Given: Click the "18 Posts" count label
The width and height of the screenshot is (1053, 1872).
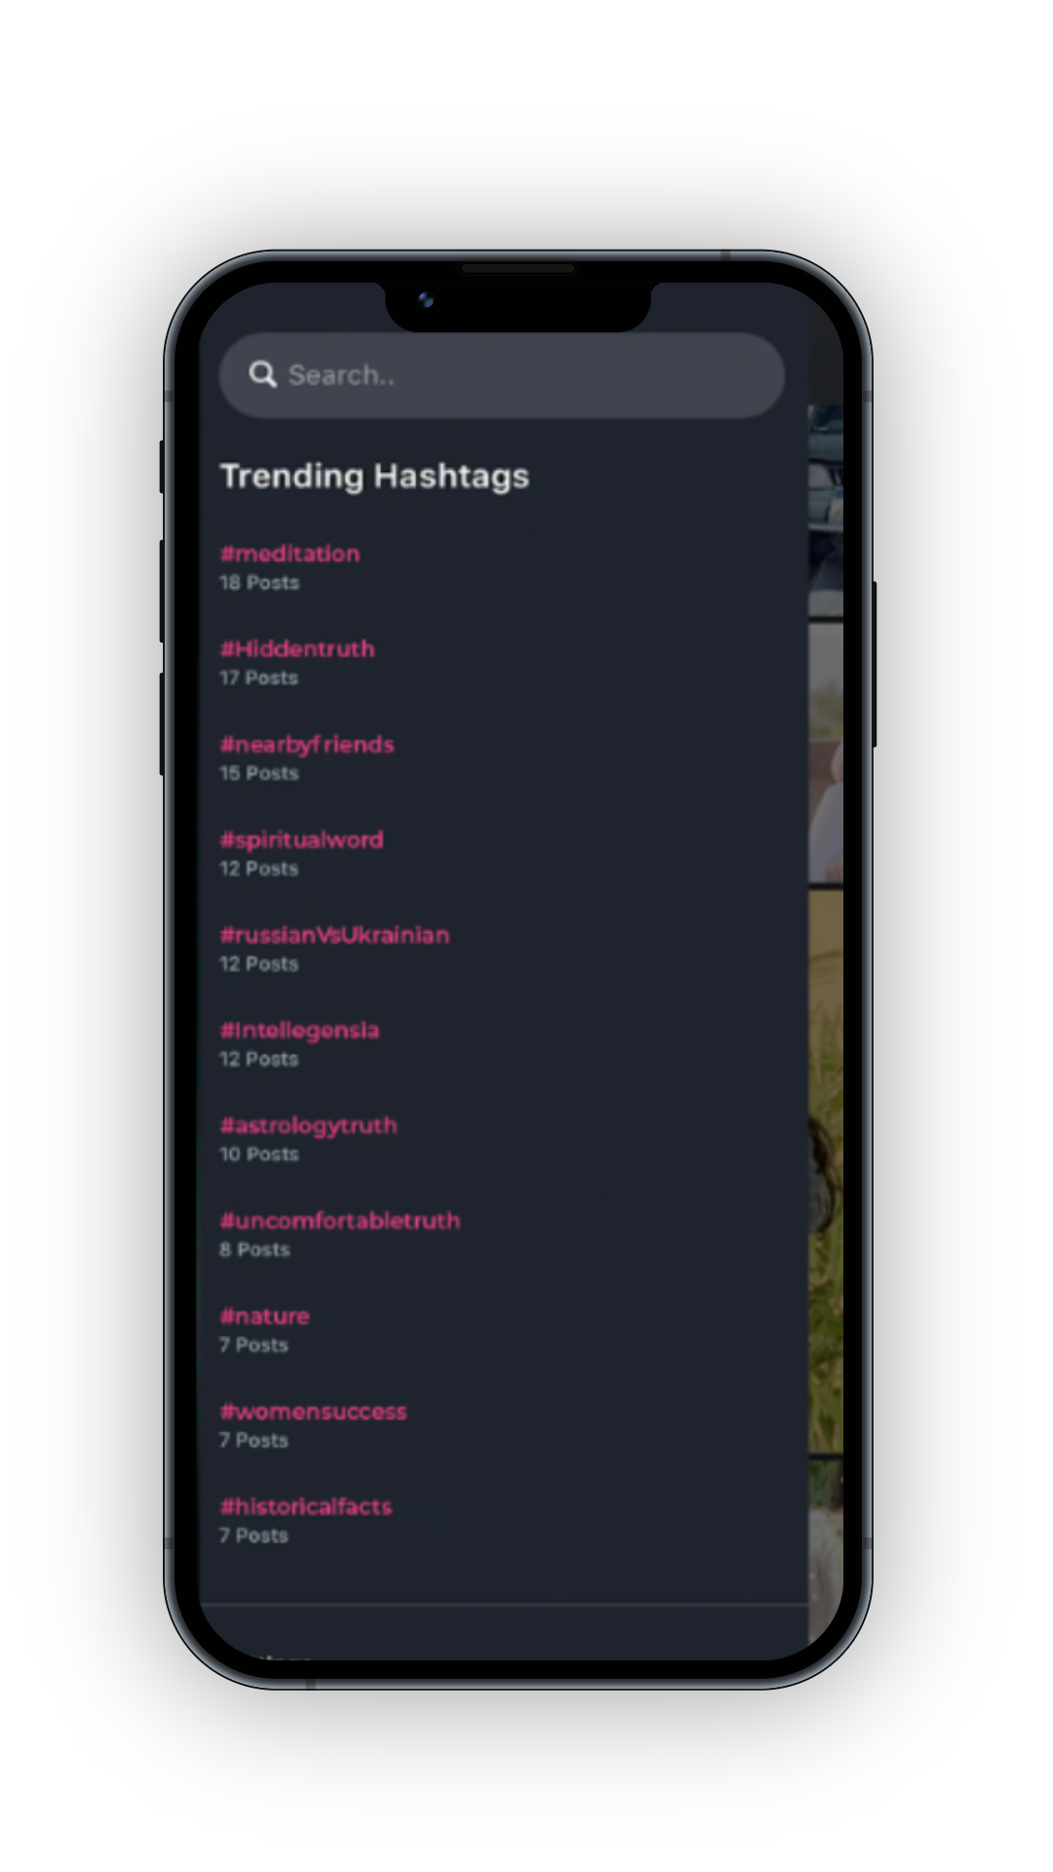Looking at the screenshot, I should [x=259, y=583].
